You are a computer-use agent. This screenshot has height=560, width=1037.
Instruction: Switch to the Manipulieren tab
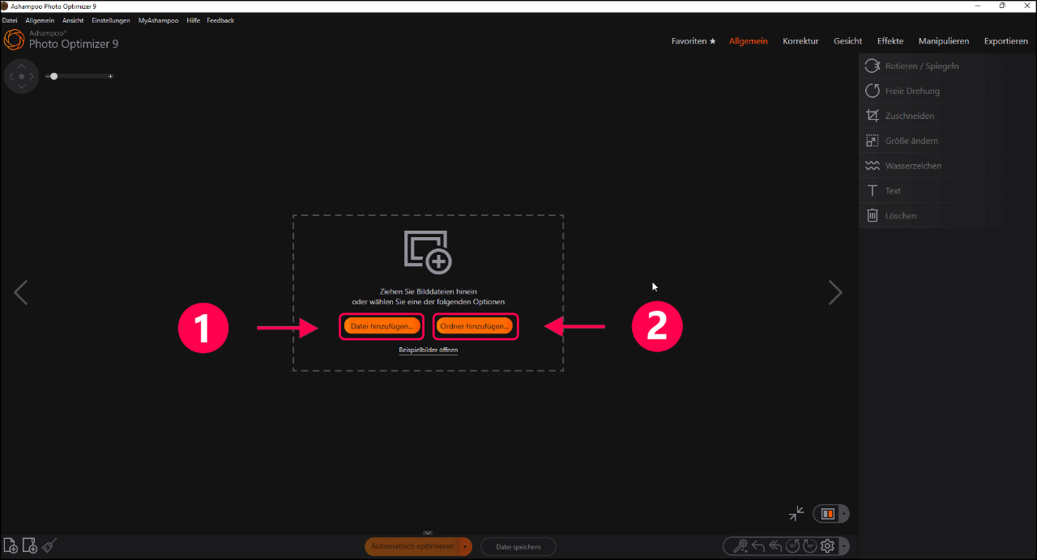944,41
